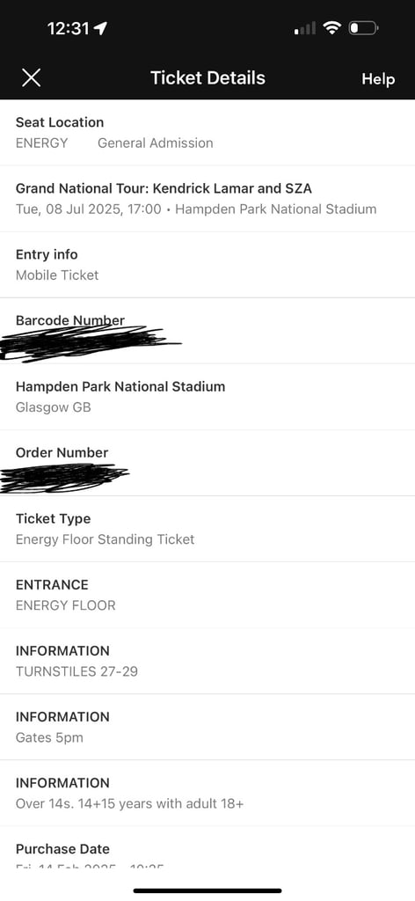The image size is (415, 901).
Task: Tap the Wi-Fi status icon
Action: pyautogui.click(x=331, y=27)
